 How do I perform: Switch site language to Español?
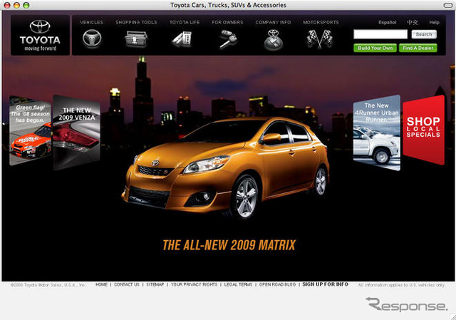click(388, 22)
